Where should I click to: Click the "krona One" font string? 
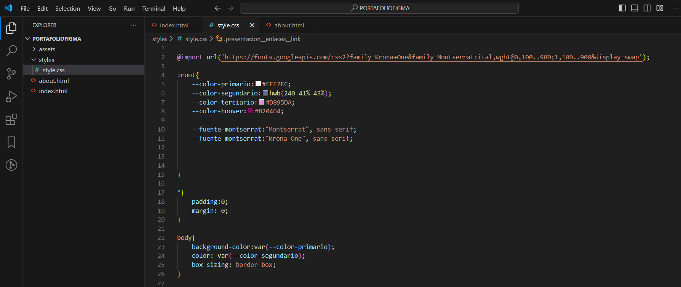point(285,138)
